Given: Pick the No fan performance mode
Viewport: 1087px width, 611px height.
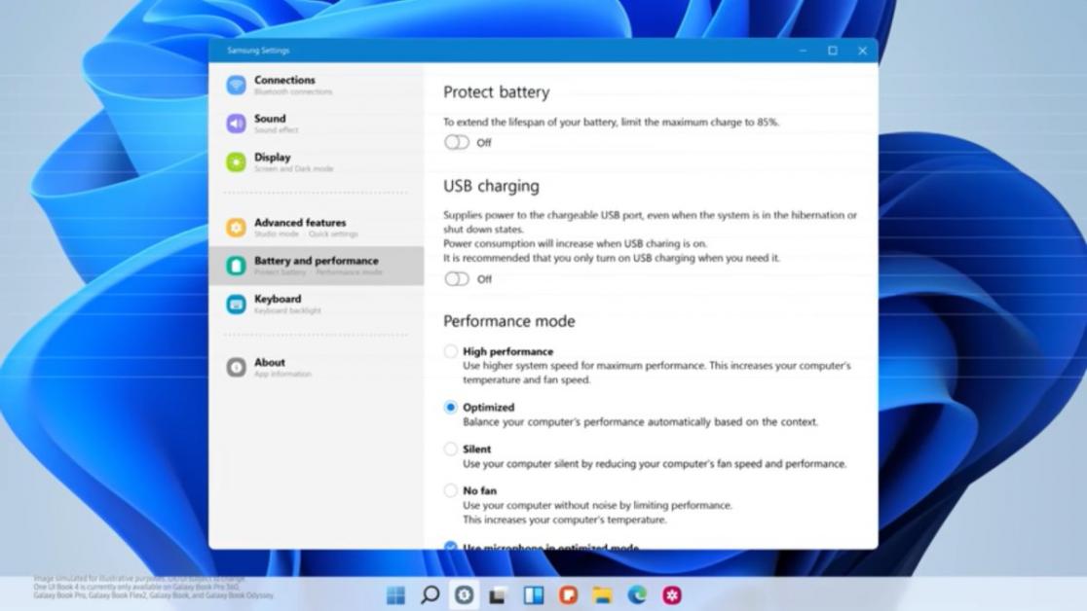Looking at the screenshot, I should pyautogui.click(x=451, y=490).
